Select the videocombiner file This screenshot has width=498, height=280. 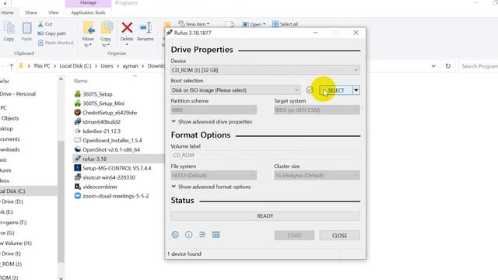tap(96, 187)
